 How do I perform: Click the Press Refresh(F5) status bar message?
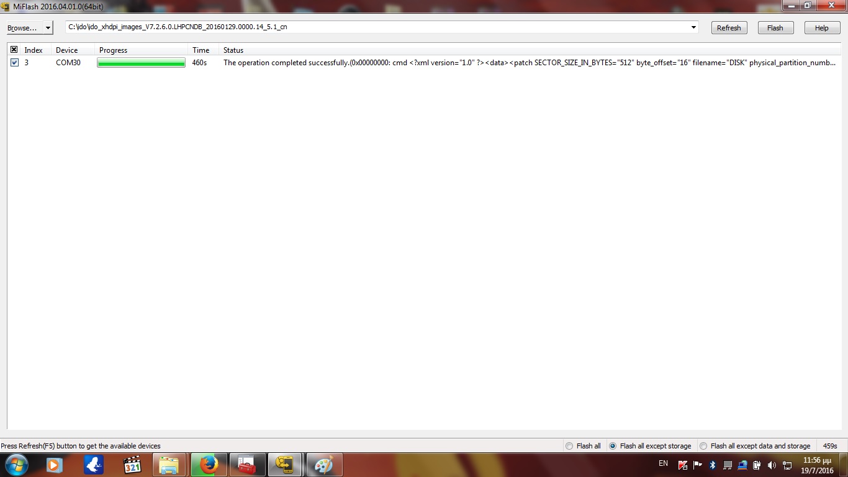81,446
